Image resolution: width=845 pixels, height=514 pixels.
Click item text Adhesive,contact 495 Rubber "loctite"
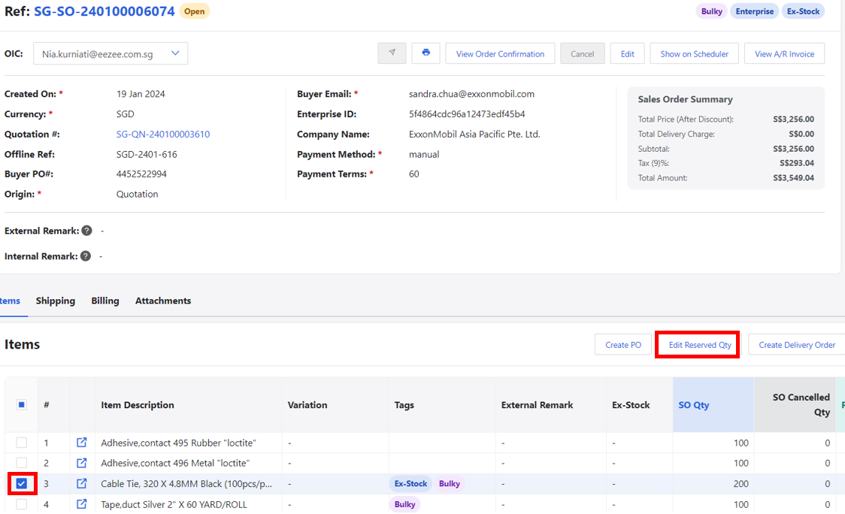click(x=178, y=443)
